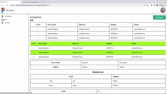Click the STUDENTS page heading

[35, 17]
